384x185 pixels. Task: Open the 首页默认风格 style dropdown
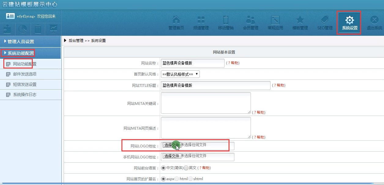click(x=180, y=74)
